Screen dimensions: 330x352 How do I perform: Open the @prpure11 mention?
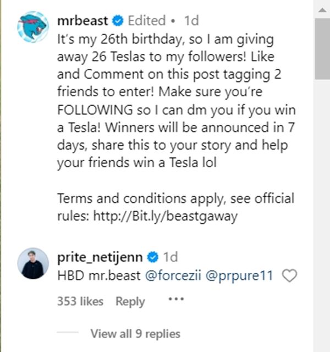coord(239,276)
